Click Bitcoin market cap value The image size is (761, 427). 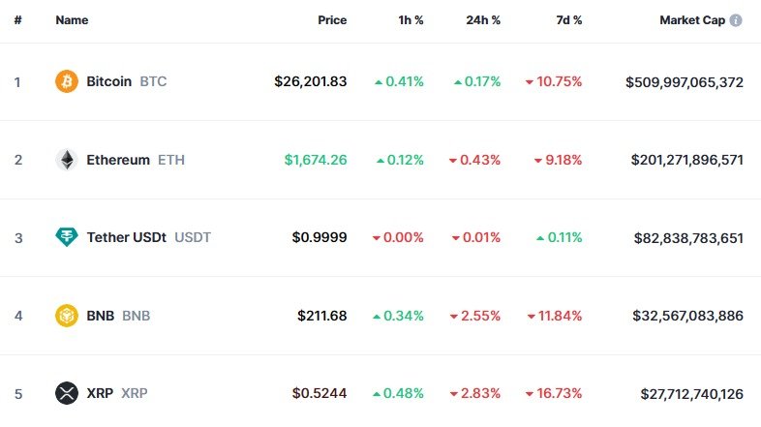(x=685, y=81)
